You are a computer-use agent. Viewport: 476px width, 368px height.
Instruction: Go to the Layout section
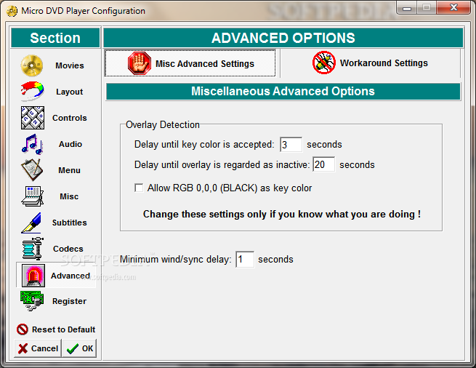point(70,92)
